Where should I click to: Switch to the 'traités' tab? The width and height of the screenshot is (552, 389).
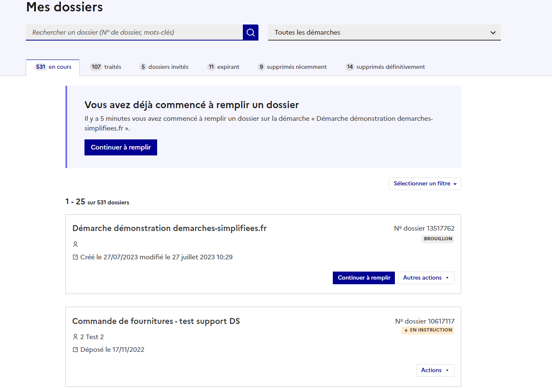(x=106, y=67)
